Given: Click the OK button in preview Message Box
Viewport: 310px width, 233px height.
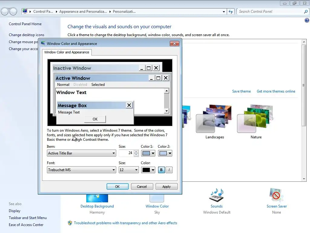Looking at the screenshot, I should tap(95, 119).
